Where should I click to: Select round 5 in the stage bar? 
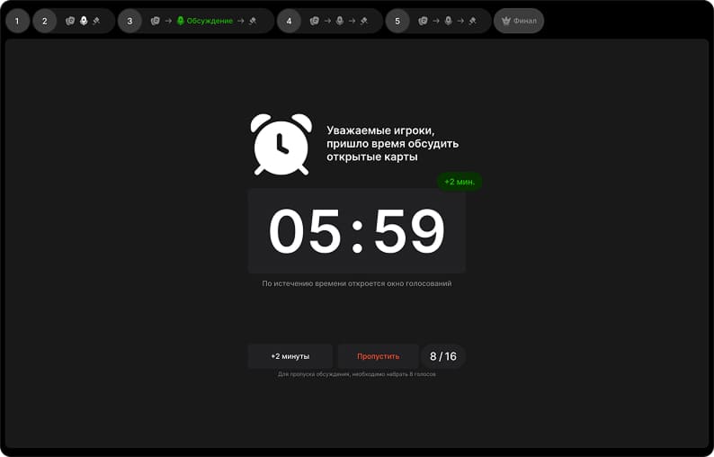coord(397,21)
